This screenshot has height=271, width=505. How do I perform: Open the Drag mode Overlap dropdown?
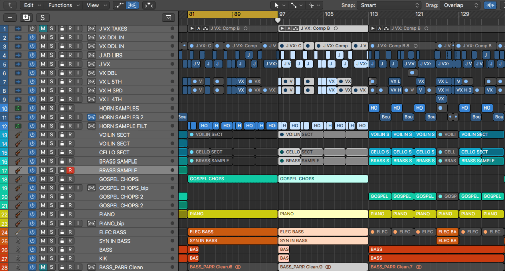tap(460, 5)
